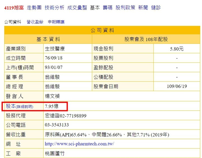Click the 公積配股 label
The width and height of the screenshot is (202, 158).
(104, 77)
